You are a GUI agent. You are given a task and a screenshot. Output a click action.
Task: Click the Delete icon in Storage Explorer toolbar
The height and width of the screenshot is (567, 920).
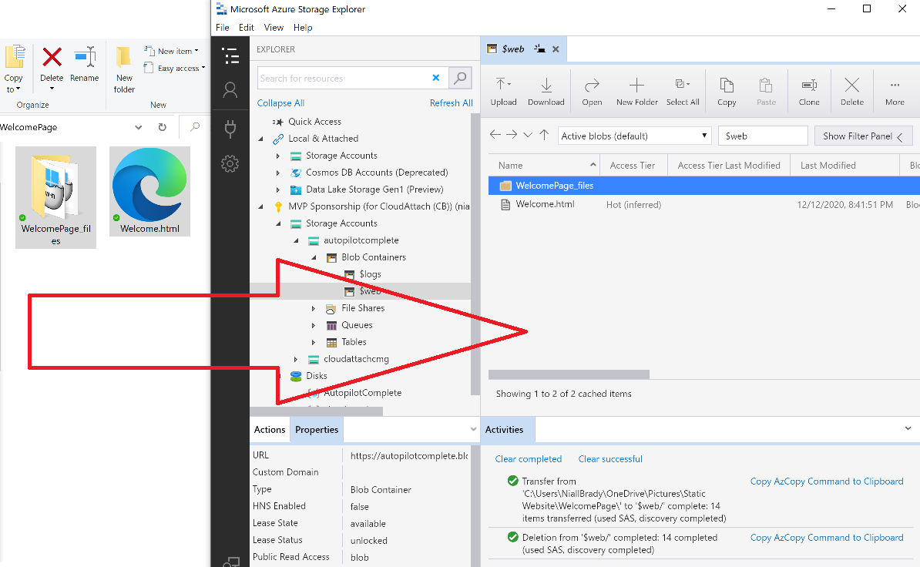click(x=852, y=86)
